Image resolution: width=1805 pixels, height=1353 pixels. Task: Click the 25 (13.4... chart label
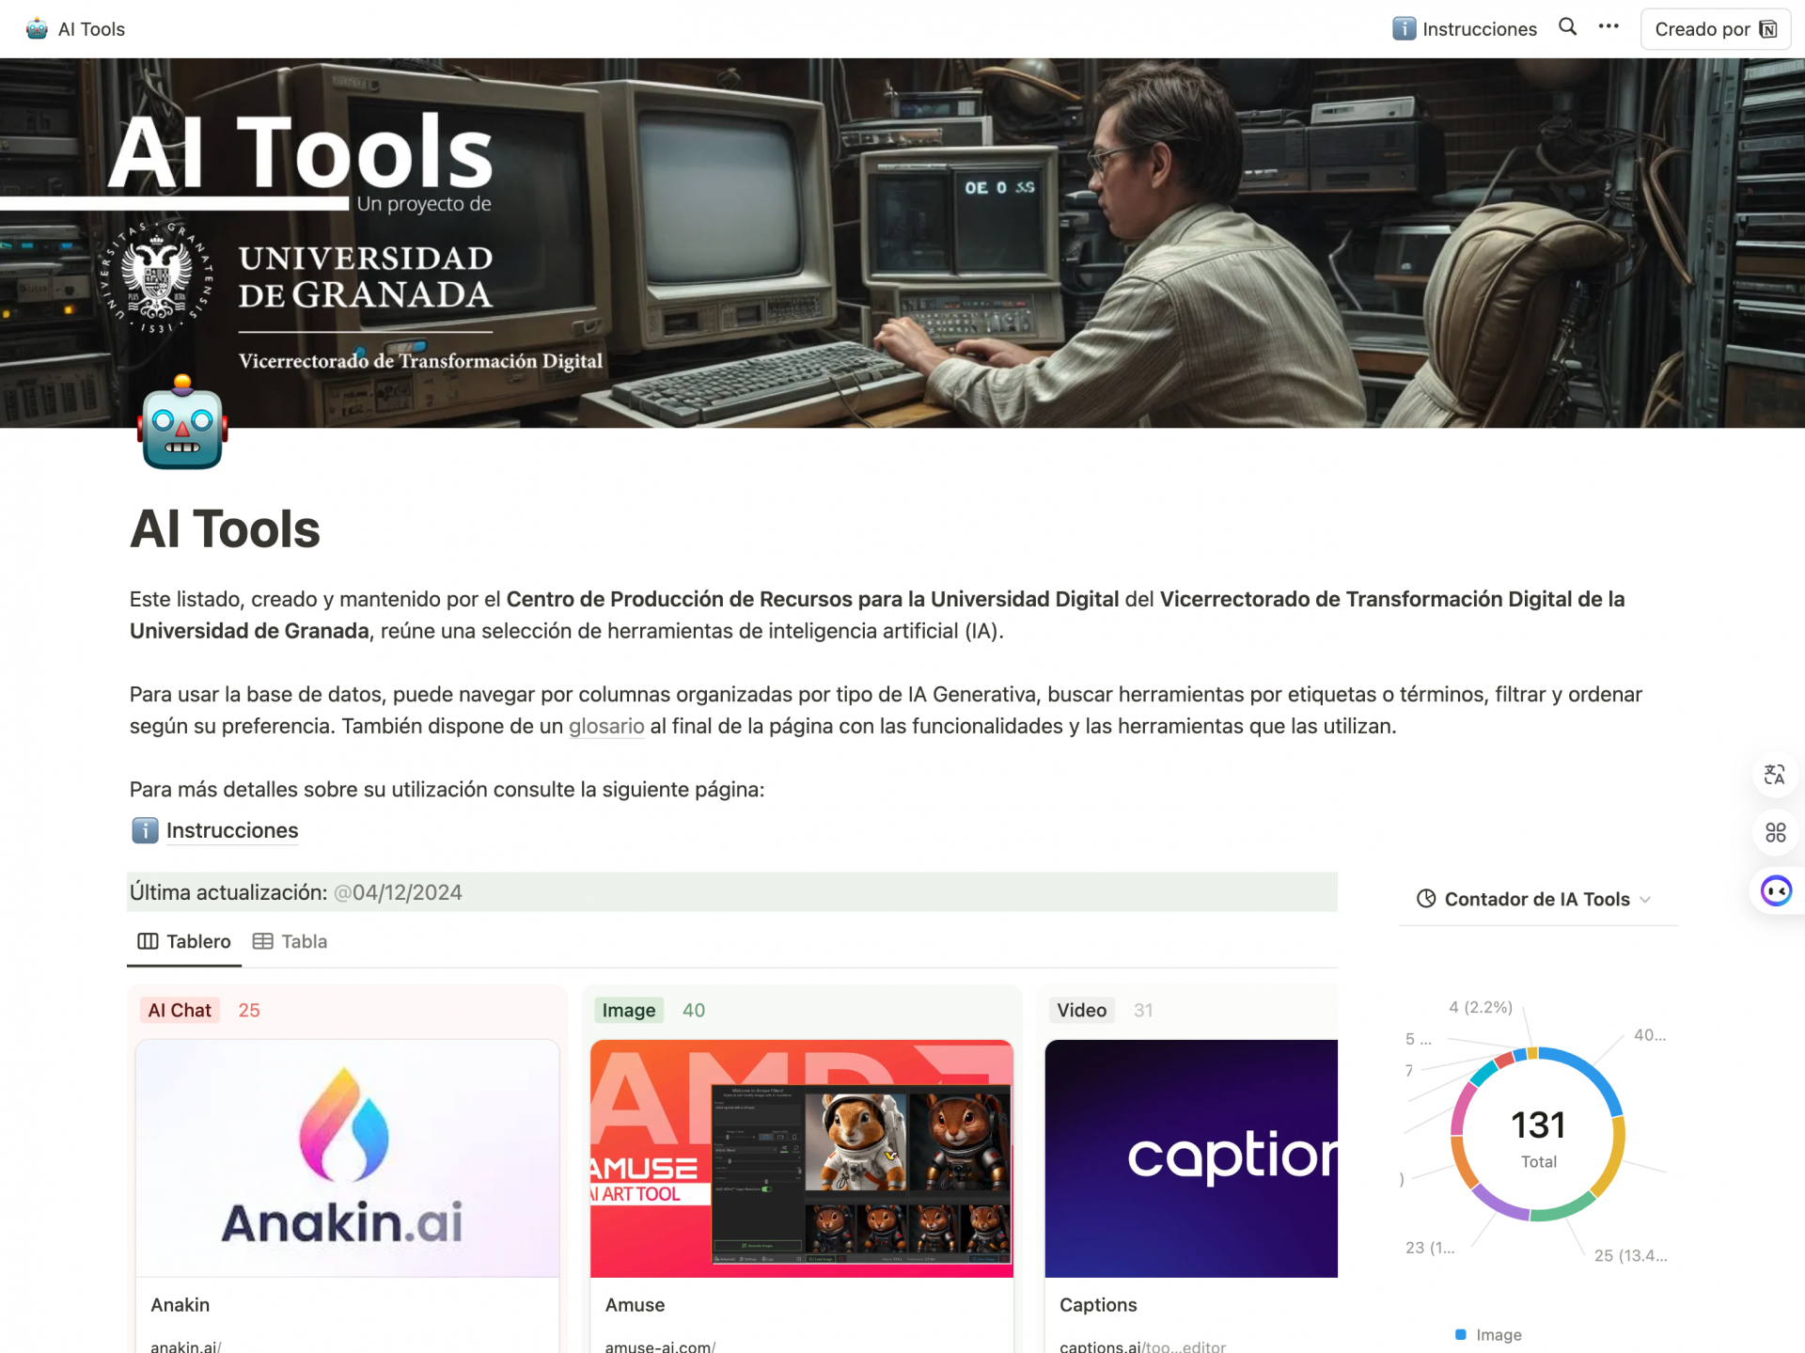(1631, 1255)
